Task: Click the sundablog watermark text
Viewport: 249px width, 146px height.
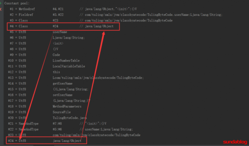Action: [x=235, y=142]
